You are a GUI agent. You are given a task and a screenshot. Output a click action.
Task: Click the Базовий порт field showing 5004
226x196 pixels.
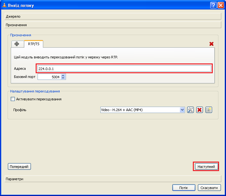coord(49,77)
